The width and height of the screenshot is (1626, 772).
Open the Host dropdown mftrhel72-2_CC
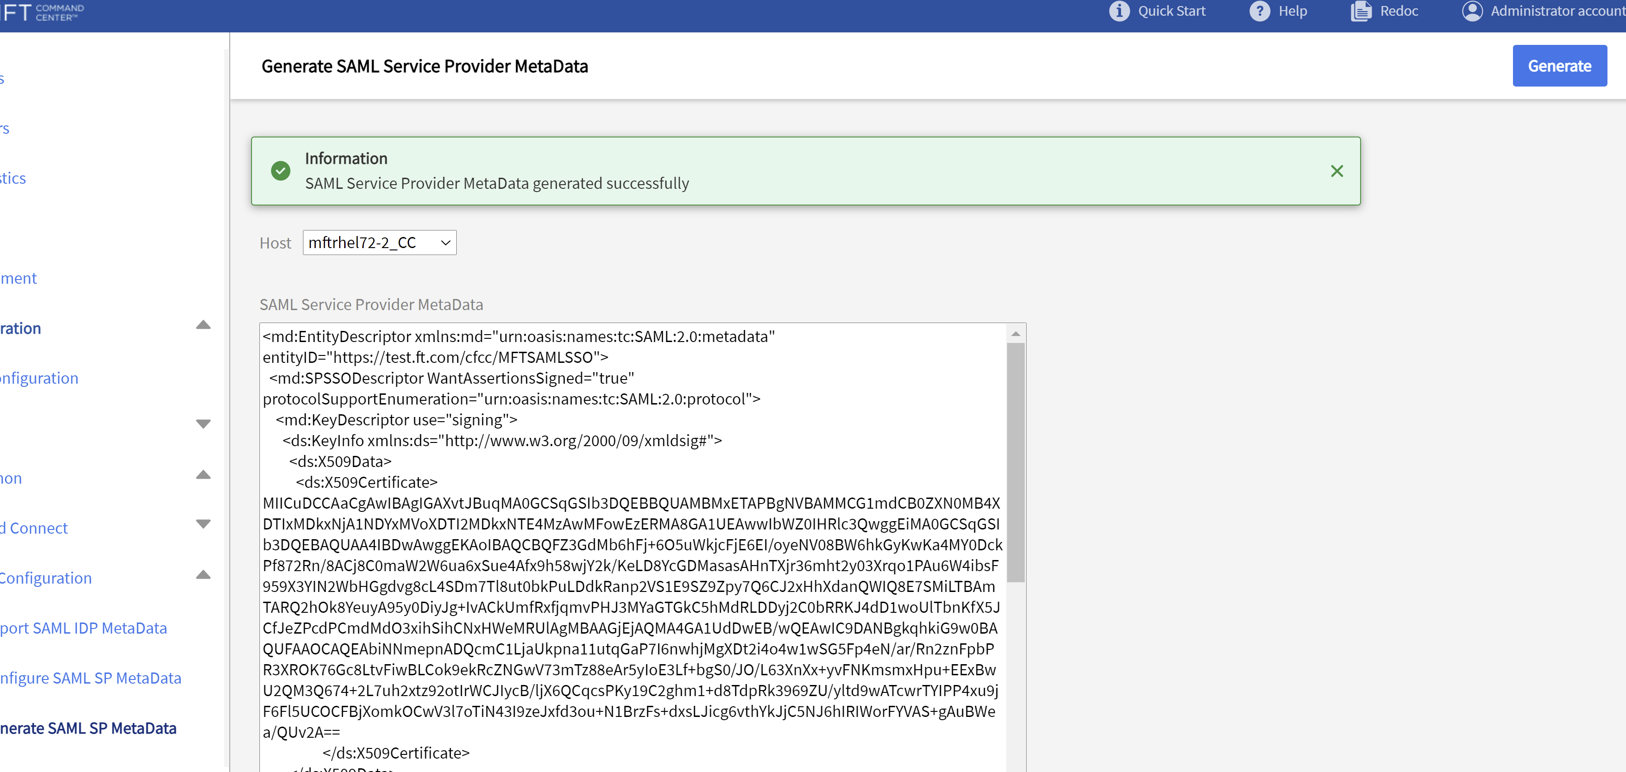pos(379,243)
